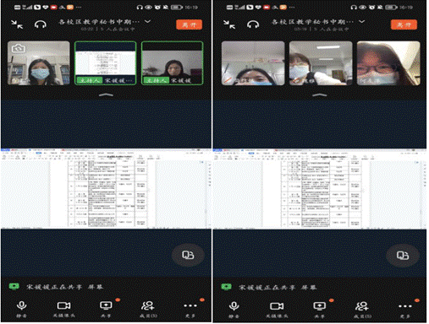Toggle the 静音 microphone button in left screenshot

coord(22,309)
